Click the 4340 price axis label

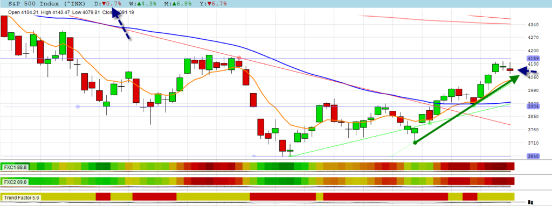click(533, 25)
